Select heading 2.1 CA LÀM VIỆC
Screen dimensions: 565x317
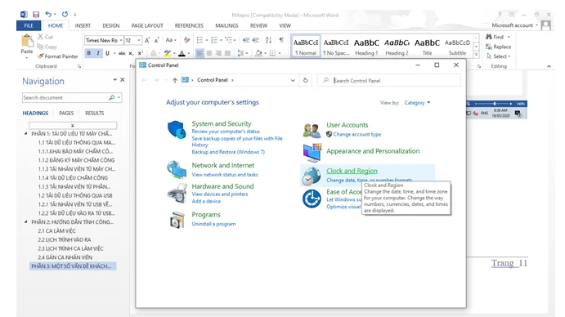(57, 231)
